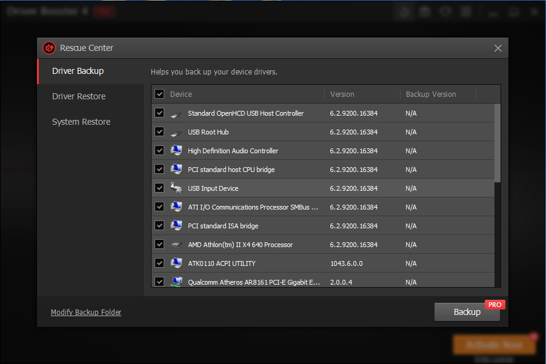This screenshot has height=364, width=546.
Task: Click the boost icon in the title bar
Action: (x=404, y=11)
